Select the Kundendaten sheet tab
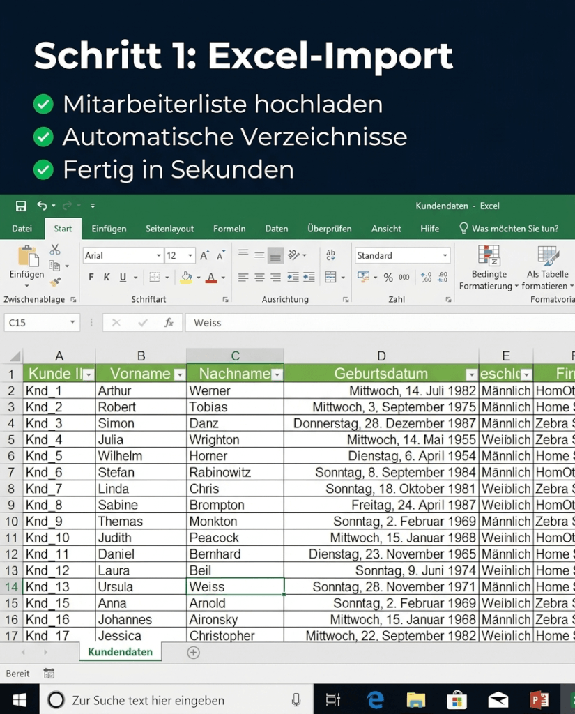The width and height of the screenshot is (575, 714). pos(120,652)
